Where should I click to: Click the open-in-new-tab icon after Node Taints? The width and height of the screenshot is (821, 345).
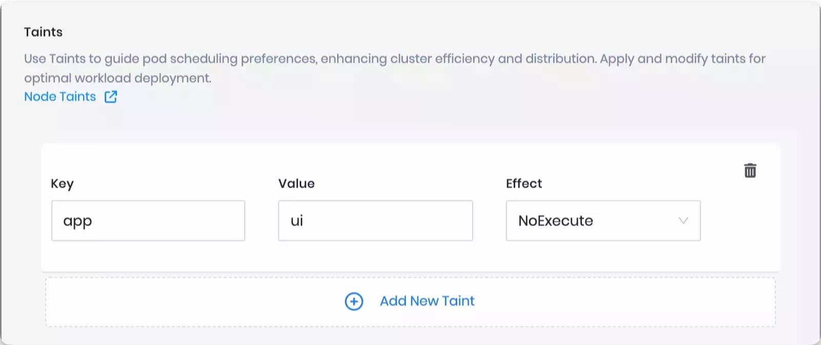pos(111,96)
